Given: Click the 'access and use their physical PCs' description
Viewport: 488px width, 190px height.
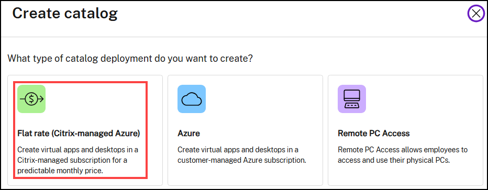Looking at the screenshot, I should coord(403,155).
